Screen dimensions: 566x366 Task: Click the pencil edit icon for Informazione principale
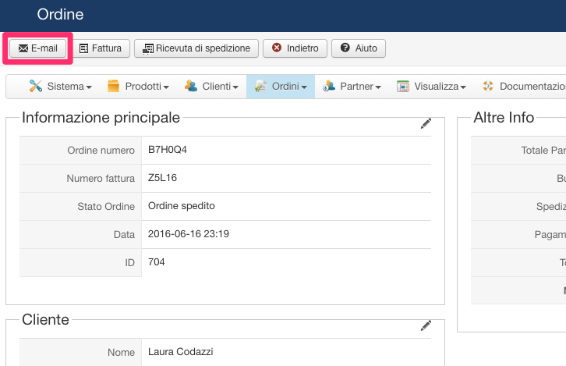point(426,123)
